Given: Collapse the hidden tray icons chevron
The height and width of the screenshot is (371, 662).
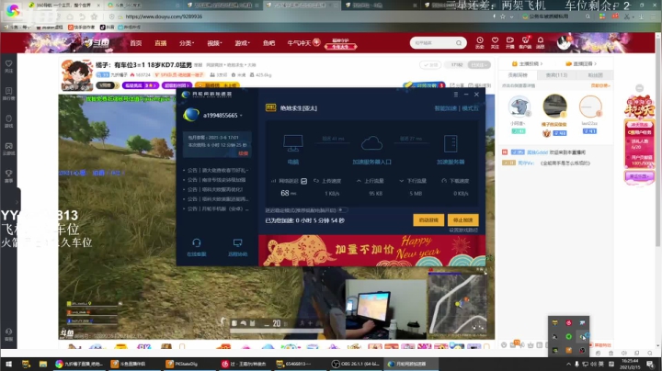Looking at the screenshot, I should (x=568, y=364).
